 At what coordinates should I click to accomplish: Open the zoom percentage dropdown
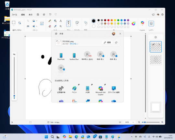pyautogui.click(x=129, y=122)
